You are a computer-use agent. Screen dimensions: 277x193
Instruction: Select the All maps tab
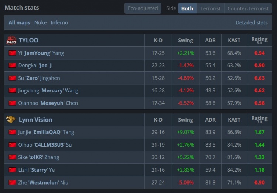click(x=19, y=22)
